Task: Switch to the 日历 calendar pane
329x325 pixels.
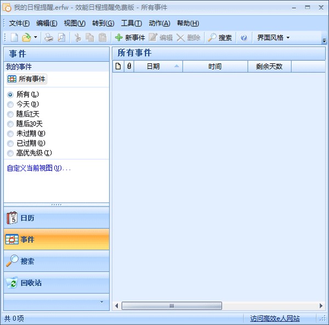Action: (56, 218)
